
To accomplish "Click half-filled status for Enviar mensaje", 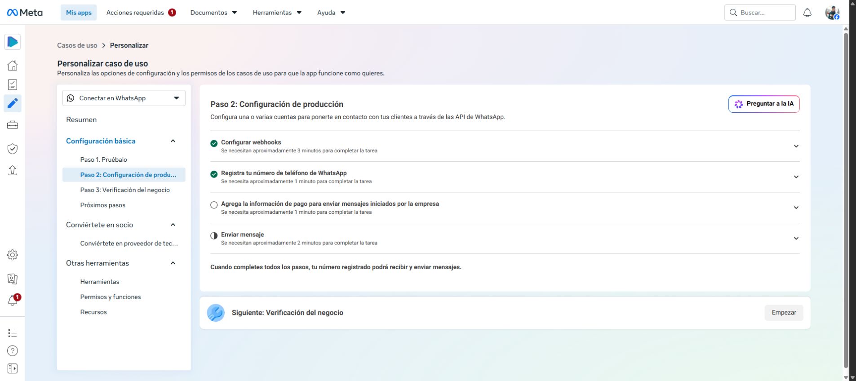I will (214, 236).
